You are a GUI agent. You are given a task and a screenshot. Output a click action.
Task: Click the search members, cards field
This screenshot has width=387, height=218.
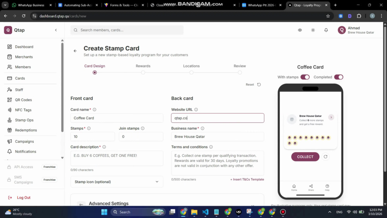click(x=127, y=30)
